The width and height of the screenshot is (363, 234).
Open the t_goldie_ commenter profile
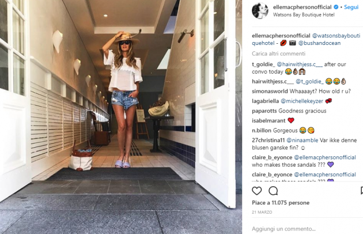tap(263, 65)
